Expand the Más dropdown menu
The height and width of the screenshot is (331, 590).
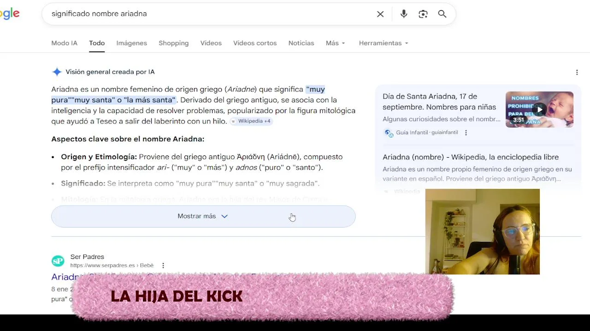335,43
